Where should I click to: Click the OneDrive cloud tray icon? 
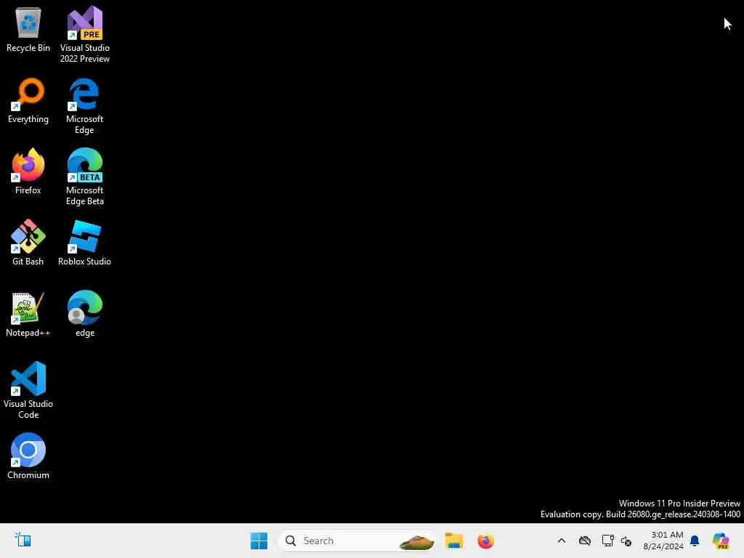[x=585, y=541]
